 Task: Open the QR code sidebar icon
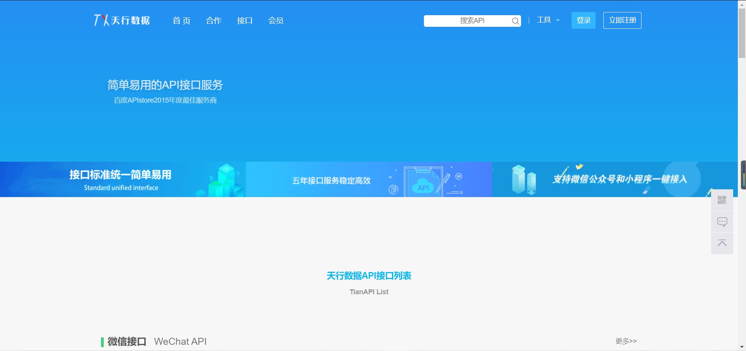pyautogui.click(x=722, y=200)
